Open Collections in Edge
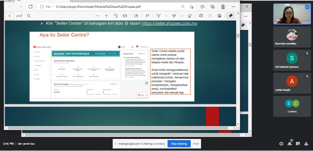Screen dimensions: 313x151 click(x=212, y=7)
